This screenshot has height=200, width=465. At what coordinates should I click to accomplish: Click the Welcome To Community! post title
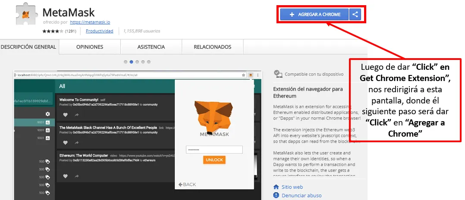79,100
